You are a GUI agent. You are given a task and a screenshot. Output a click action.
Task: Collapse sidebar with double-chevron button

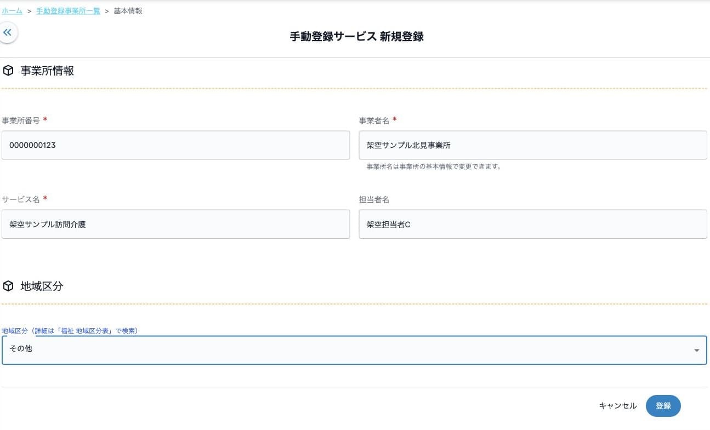7,32
